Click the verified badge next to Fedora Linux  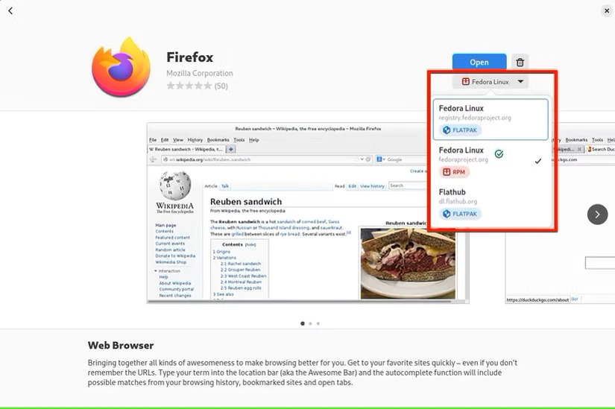pyautogui.click(x=499, y=153)
